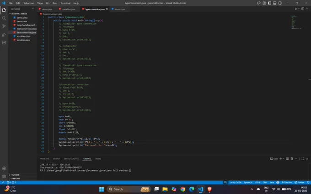Toggle Secondary Side Bar visibility
Viewport: 311px width, 194px height.
tap(280, 3)
